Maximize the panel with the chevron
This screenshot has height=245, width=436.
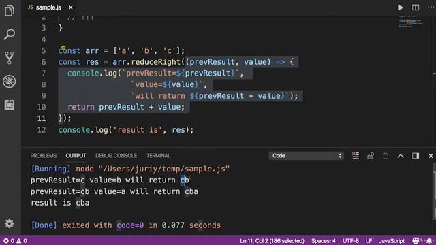(401, 156)
